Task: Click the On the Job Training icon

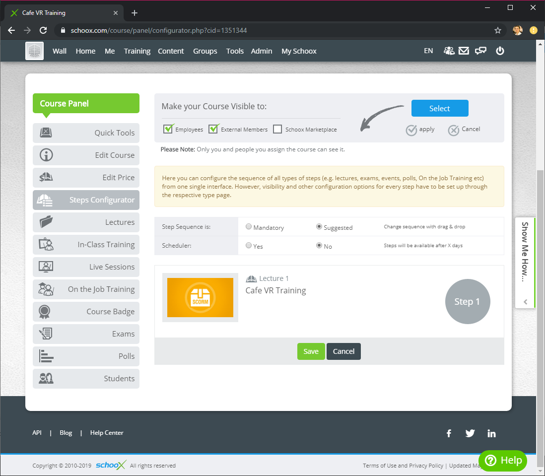Action: pos(46,289)
